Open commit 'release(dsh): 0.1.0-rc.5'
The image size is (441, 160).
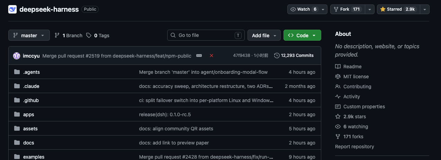coord(165,114)
